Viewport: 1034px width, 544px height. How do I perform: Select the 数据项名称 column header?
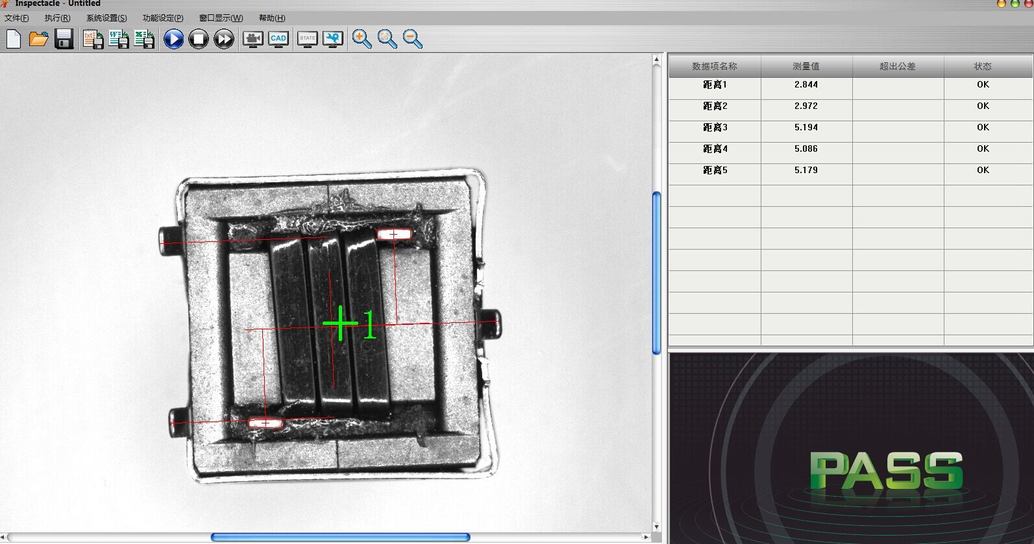click(715, 66)
